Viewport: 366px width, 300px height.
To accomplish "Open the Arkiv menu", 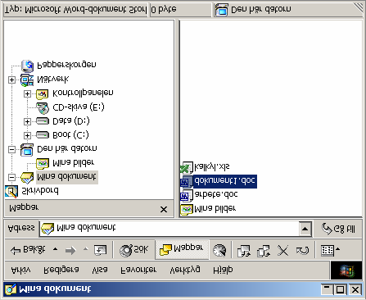I will (x=20, y=270).
